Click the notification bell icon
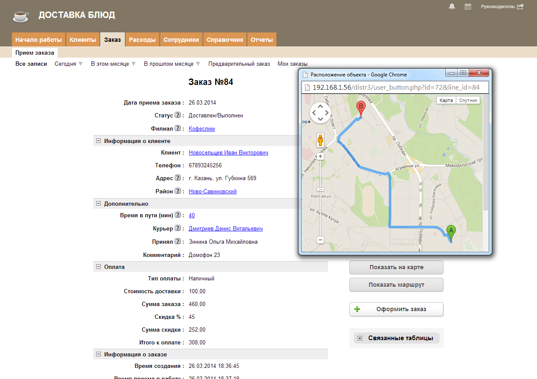537x379 pixels. [452, 6]
